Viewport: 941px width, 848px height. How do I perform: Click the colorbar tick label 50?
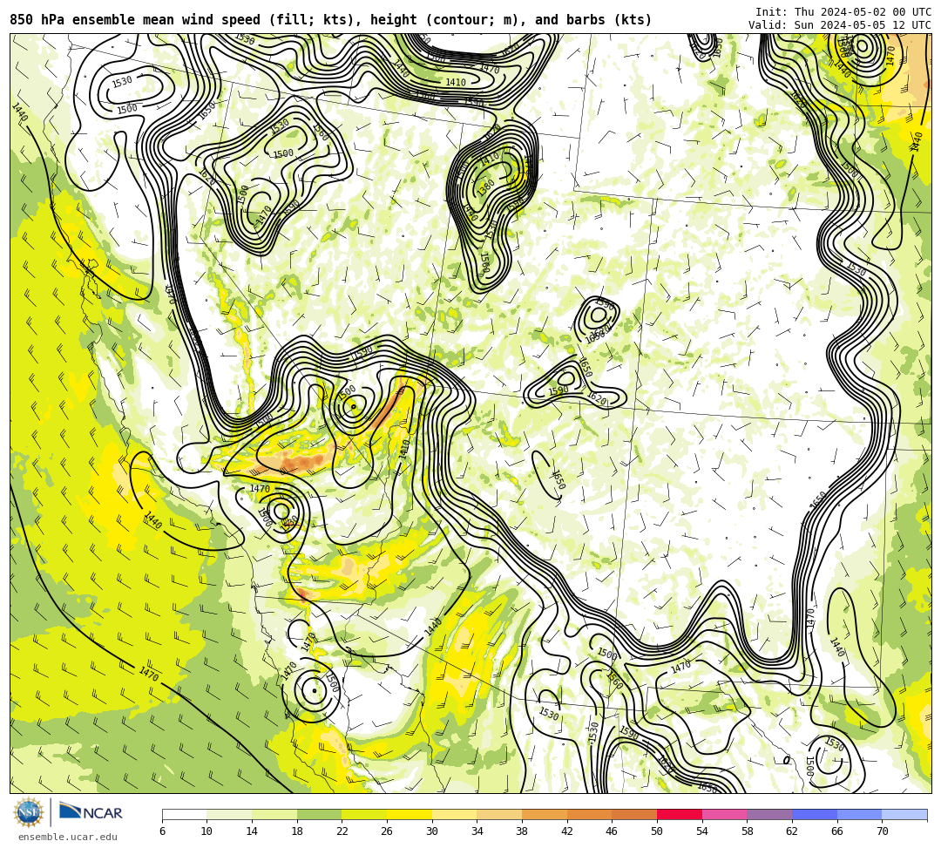pyautogui.click(x=657, y=831)
